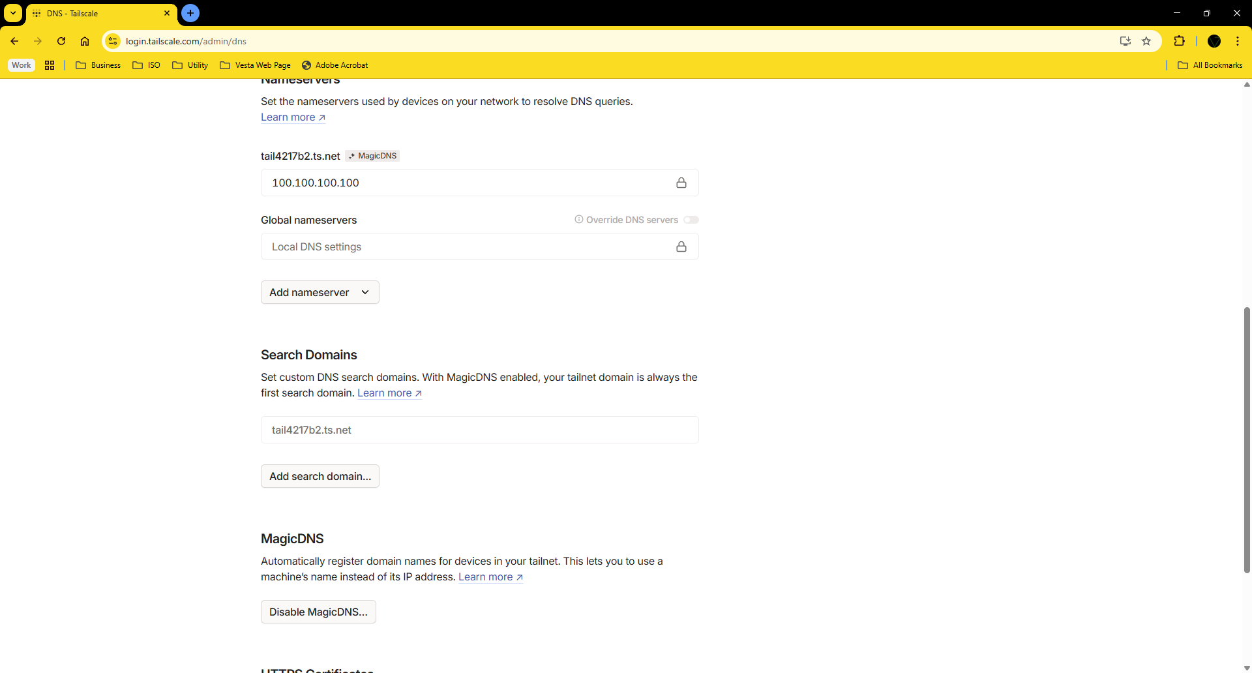Follow Learn more link in Search Domains
This screenshot has height=673, width=1252.
tap(389, 393)
